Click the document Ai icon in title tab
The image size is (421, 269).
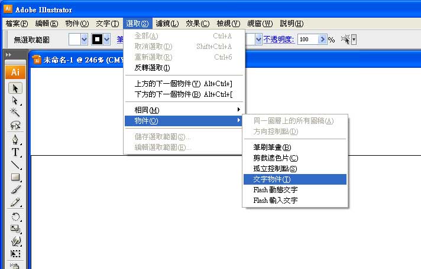[37, 60]
